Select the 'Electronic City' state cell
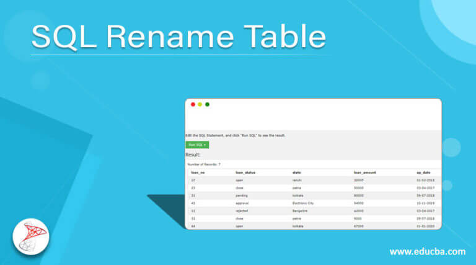 click(x=303, y=203)
